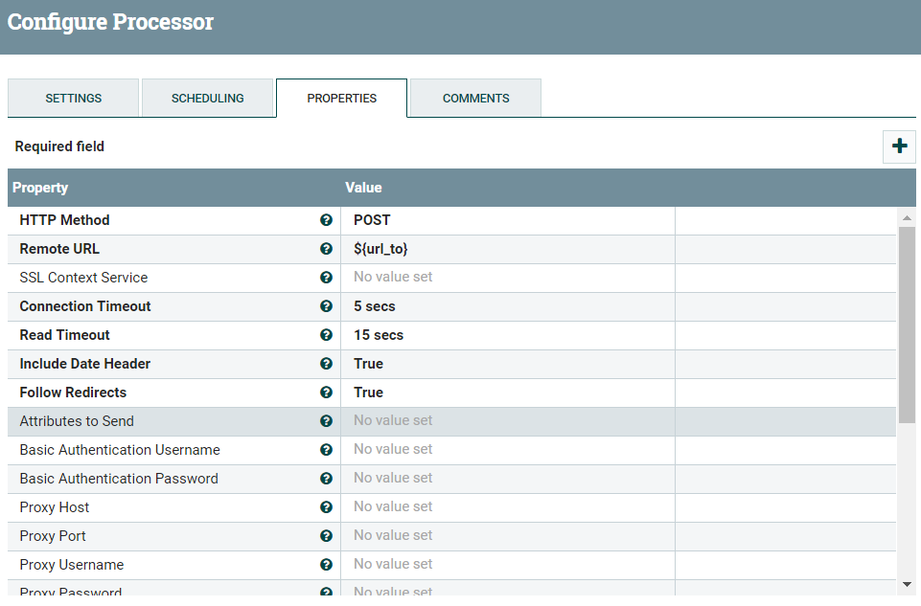This screenshot has height=606, width=921.
Task: Click the Property column header
Action: pyautogui.click(x=40, y=188)
